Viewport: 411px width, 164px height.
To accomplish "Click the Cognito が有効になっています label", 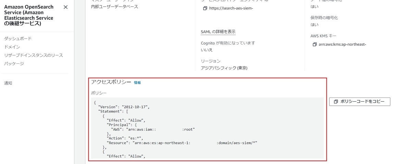I will point(228,43).
